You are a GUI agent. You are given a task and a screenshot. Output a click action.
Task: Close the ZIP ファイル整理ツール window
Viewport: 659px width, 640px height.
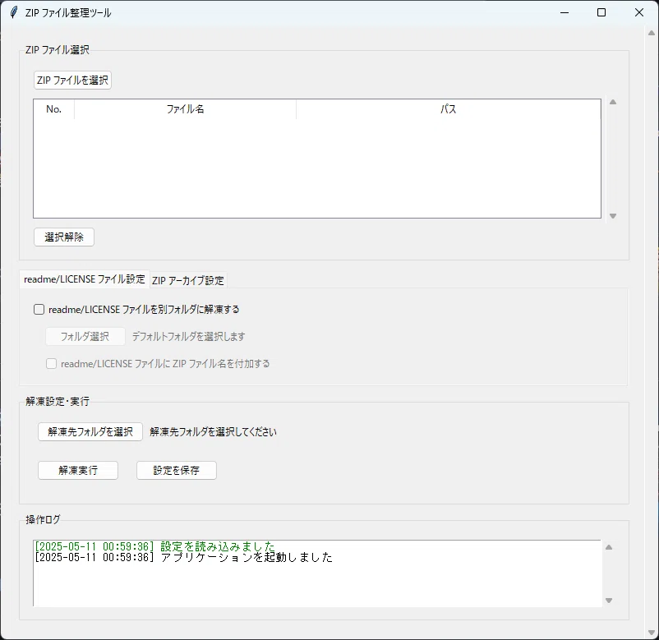coord(638,12)
